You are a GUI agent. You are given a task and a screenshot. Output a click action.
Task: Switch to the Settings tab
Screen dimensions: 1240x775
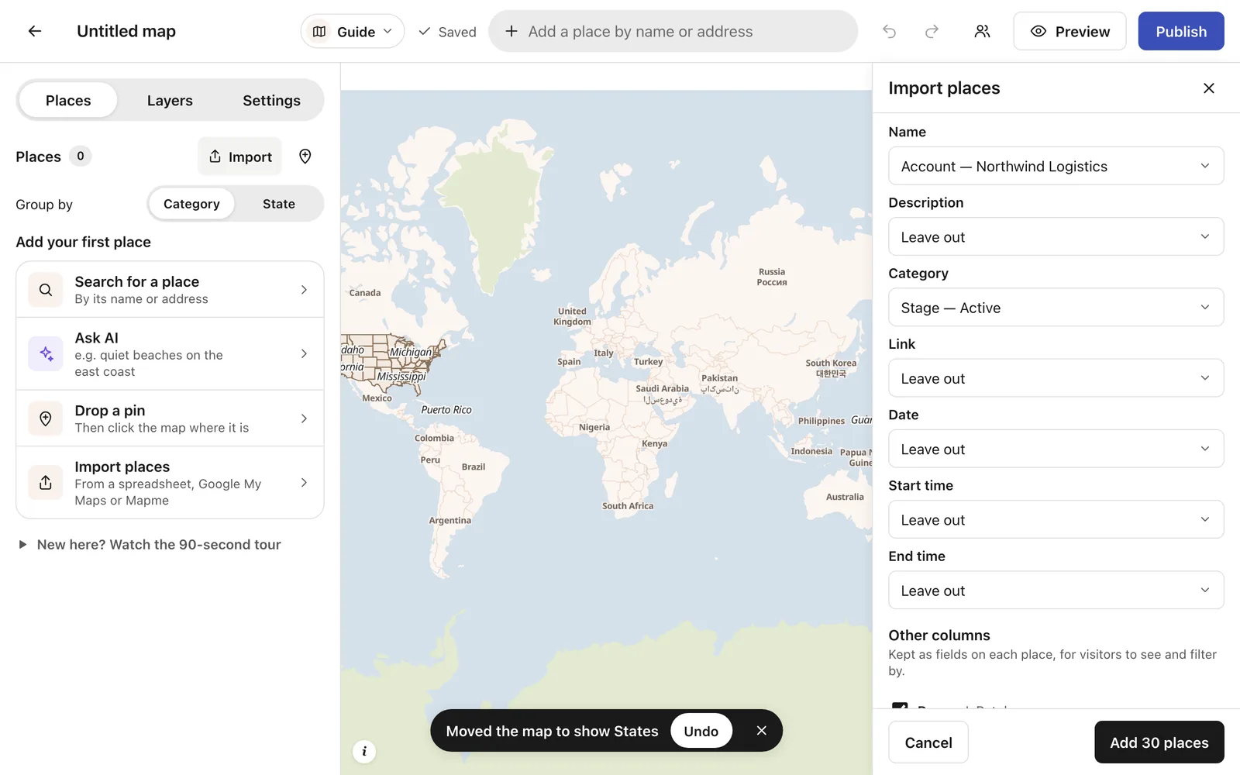pos(271,101)
